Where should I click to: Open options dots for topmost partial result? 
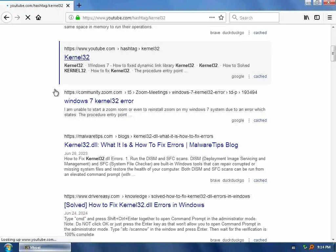click(249, 33)
